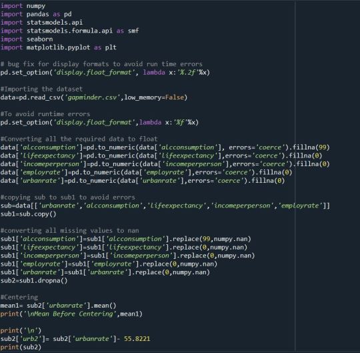Click the 'import statsmodels.api' line

pos(41,23)
